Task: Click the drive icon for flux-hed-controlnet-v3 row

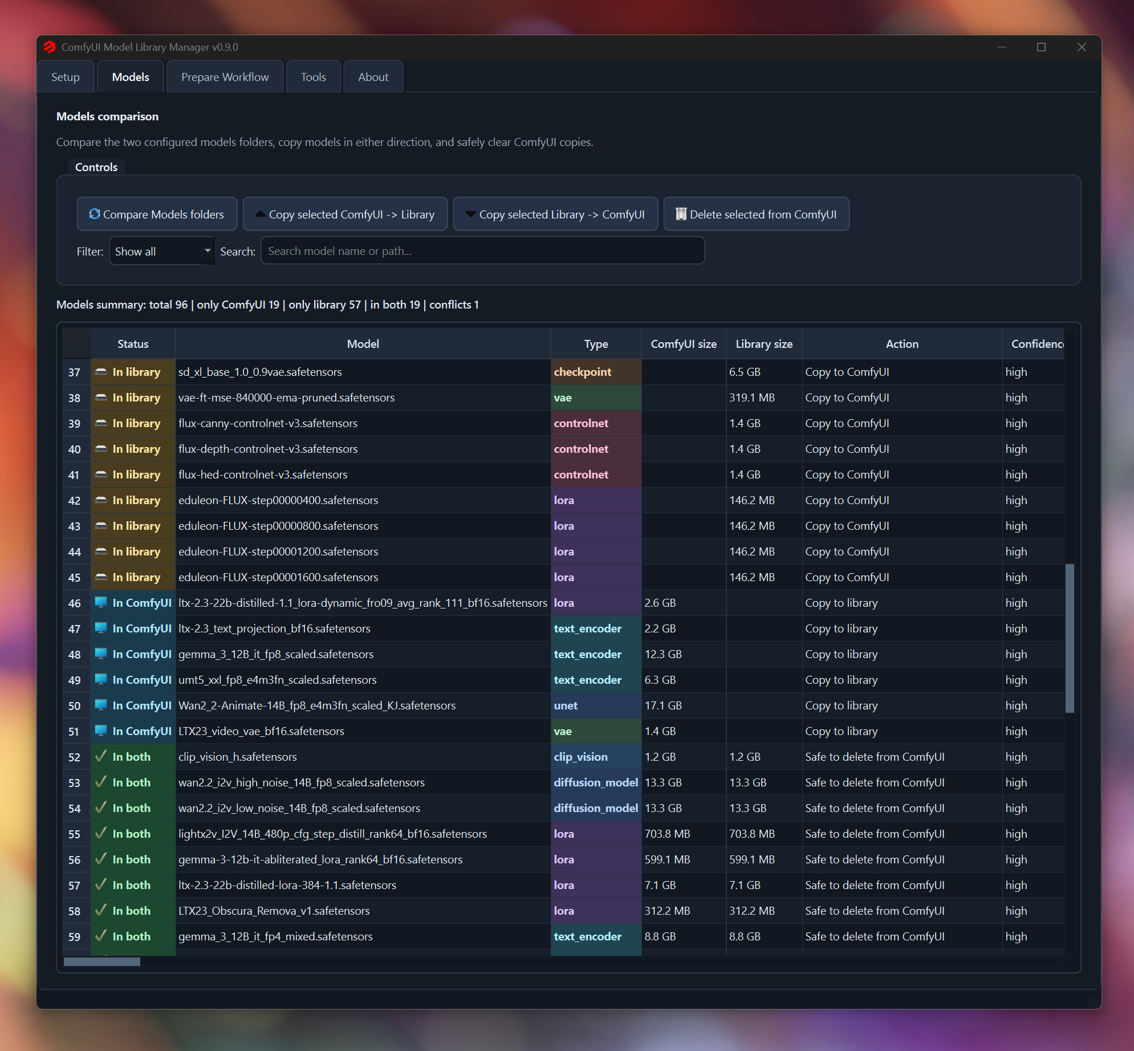Action: (x=101, y=474)
